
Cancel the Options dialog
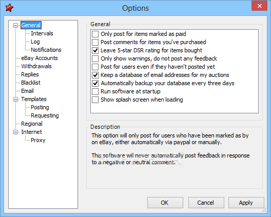click(206, 203)
